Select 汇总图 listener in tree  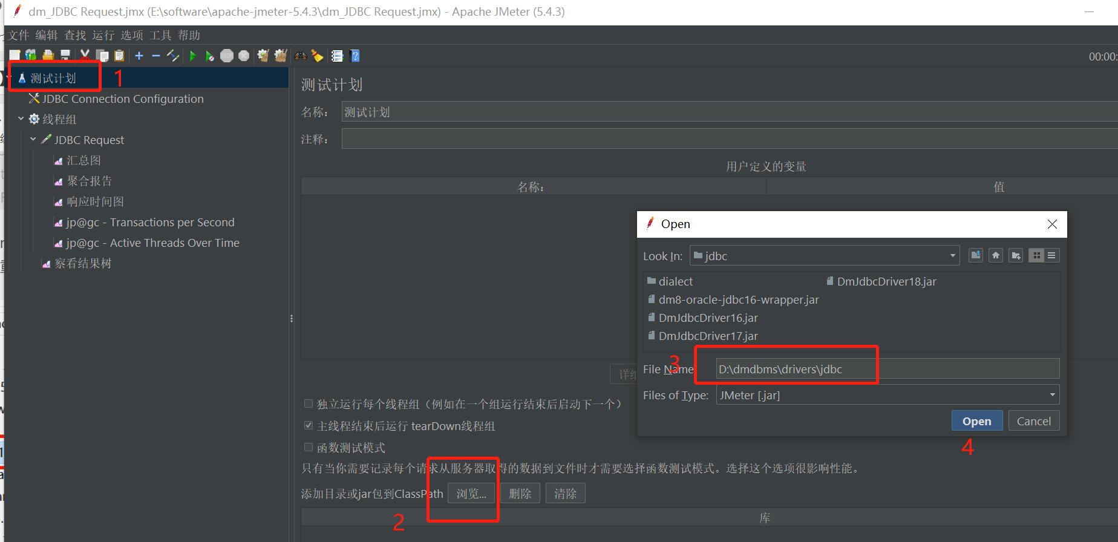(83, 160)
